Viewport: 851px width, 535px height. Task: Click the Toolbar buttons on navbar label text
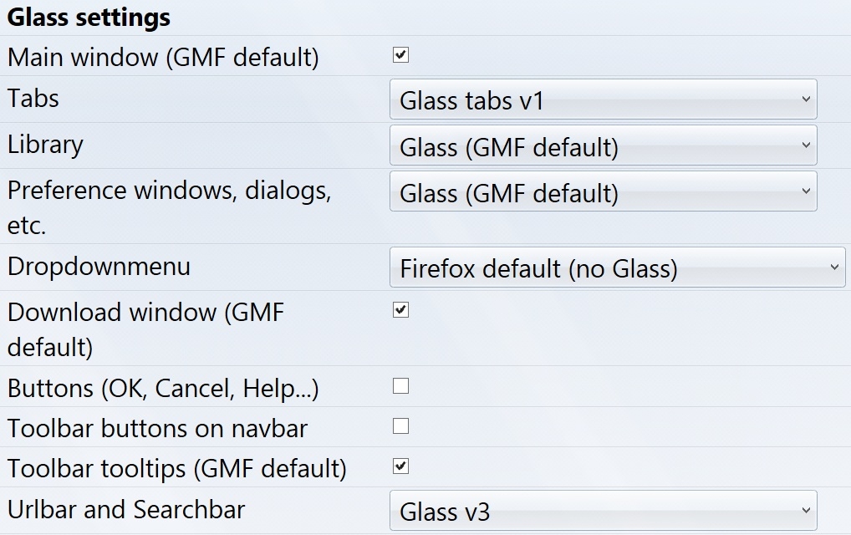[157, 429]
